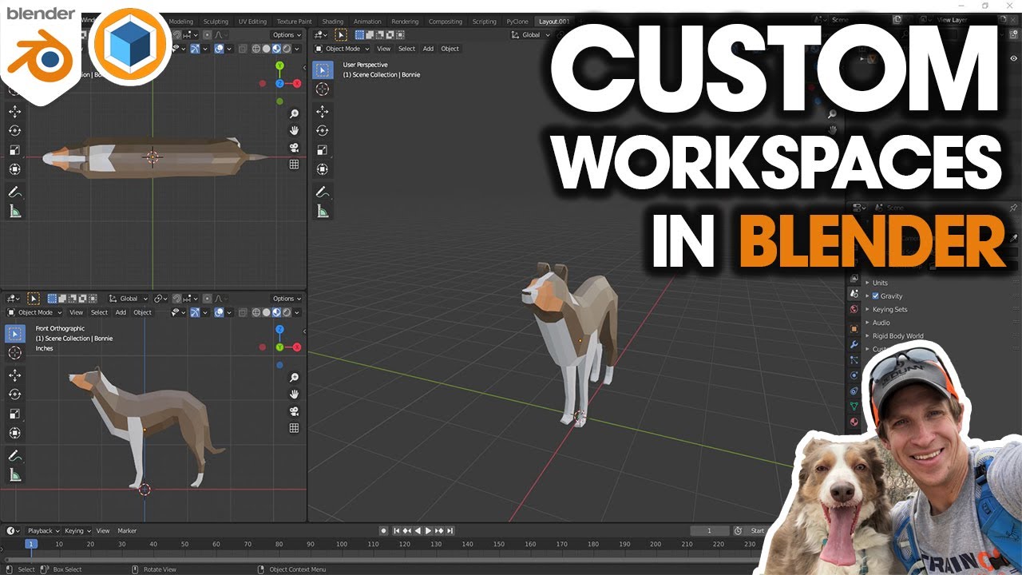The height and width of the screenshot is (575, 1022).
Task: Click the camera view icon in the top-left viewport
Action: (x=294, y=148)
